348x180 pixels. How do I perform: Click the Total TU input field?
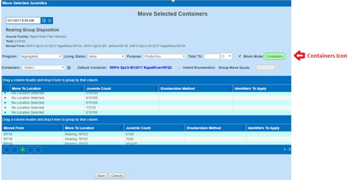[x=212, y=57]
